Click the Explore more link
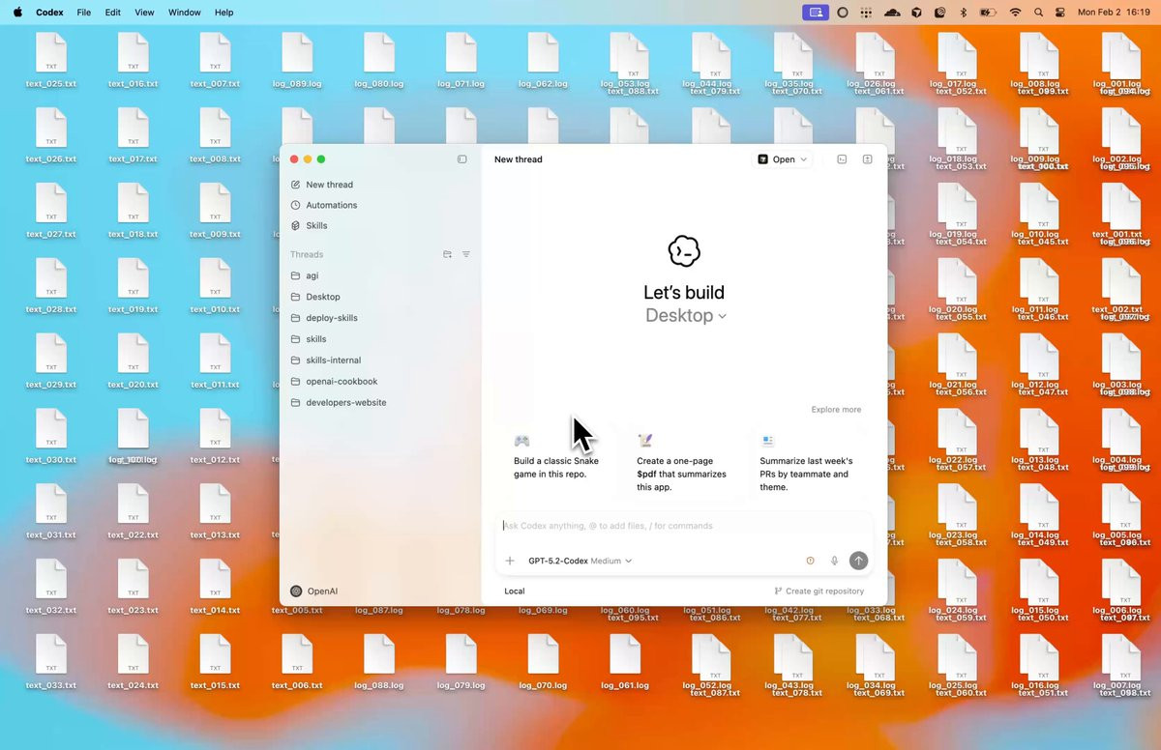The width and height of the screenshot is (1161, 750). tap(836, 410)
